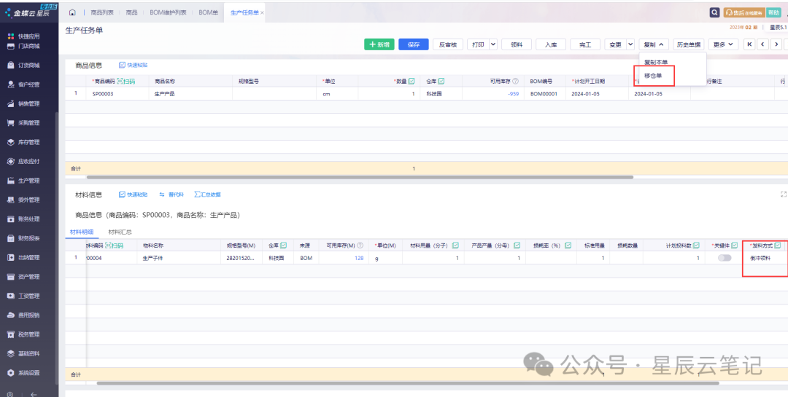Tick the checkbox beside 发料方式 column header
This screenshot has width=788, height=397.
(778, 245)
